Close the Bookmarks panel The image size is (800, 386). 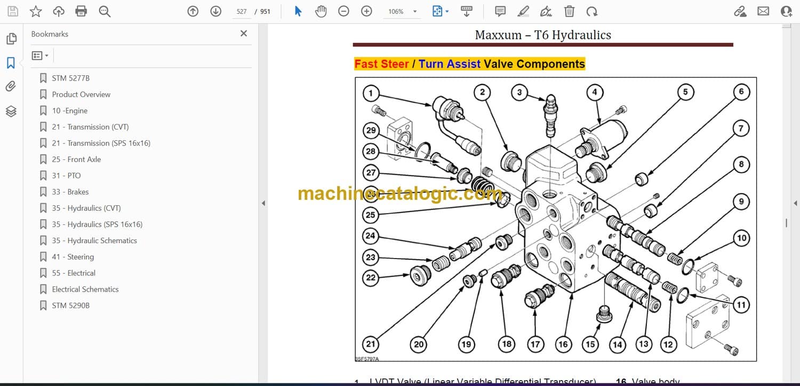pyautogui.click(x=244, y=34)
